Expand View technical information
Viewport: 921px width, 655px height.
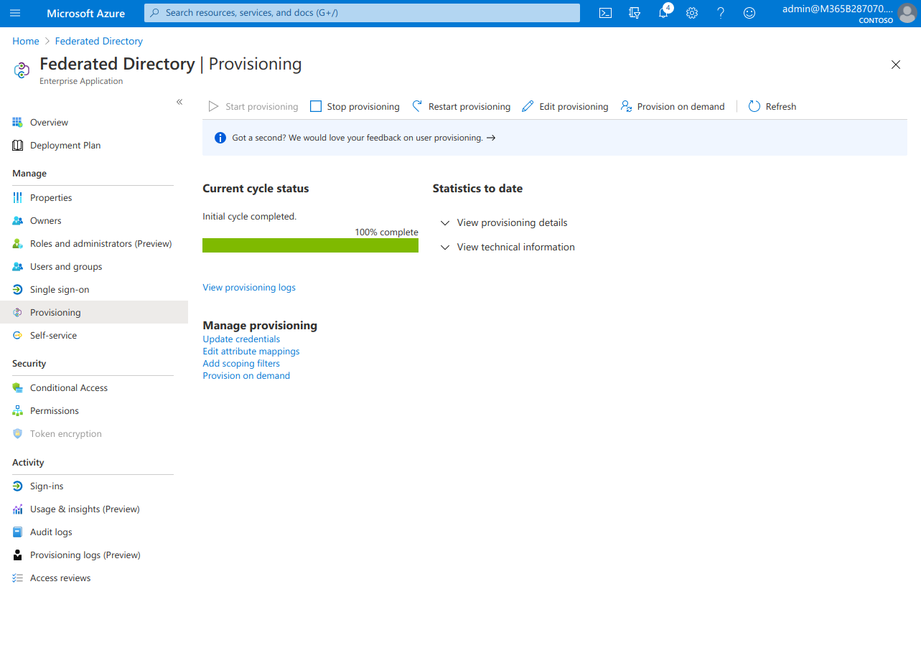515,247
